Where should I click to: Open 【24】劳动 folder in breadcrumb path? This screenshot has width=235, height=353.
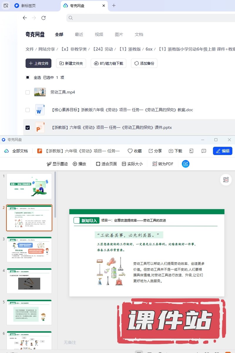coord(103,49)
